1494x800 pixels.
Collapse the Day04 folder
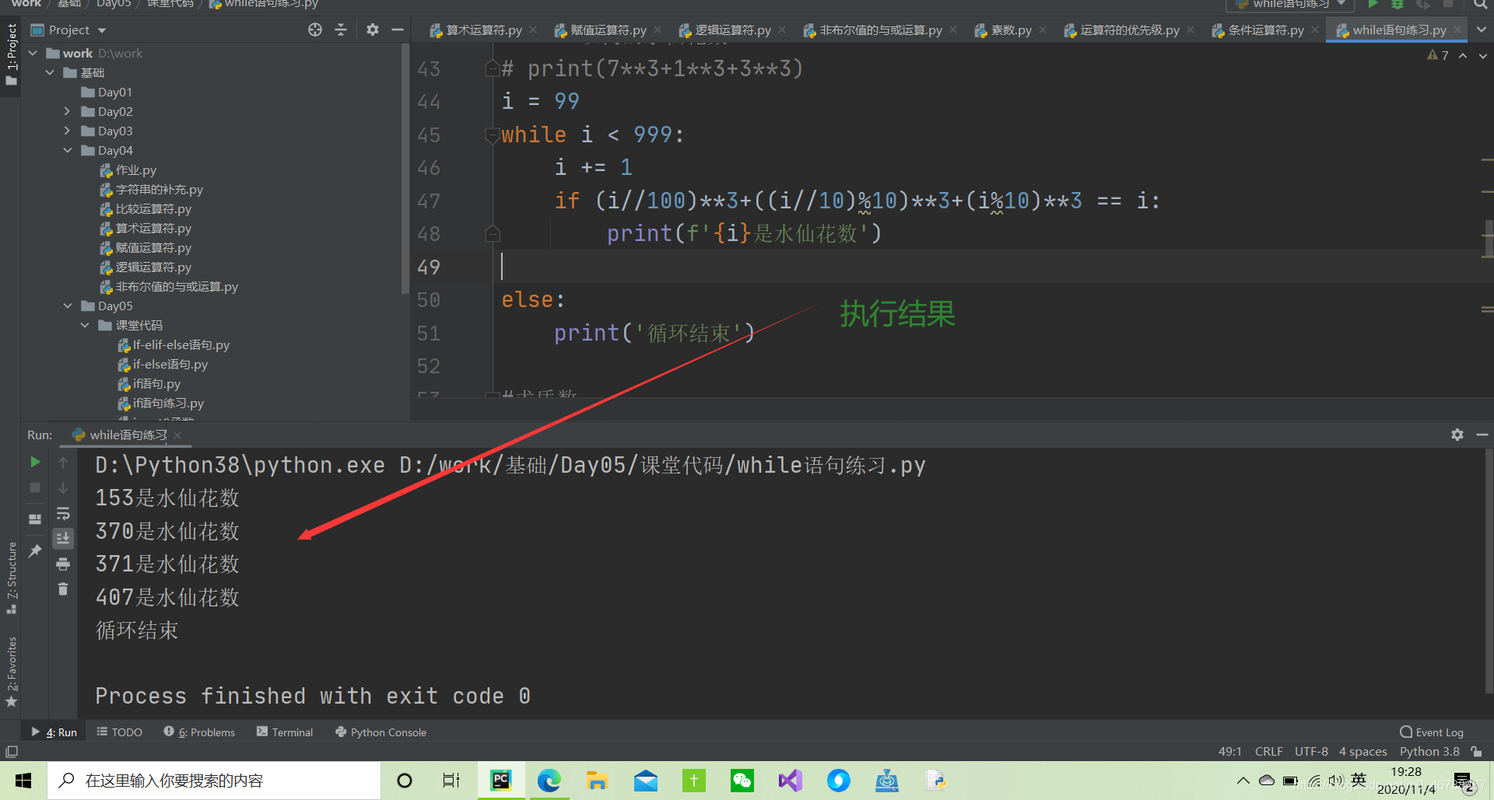[x=67, y=150]
